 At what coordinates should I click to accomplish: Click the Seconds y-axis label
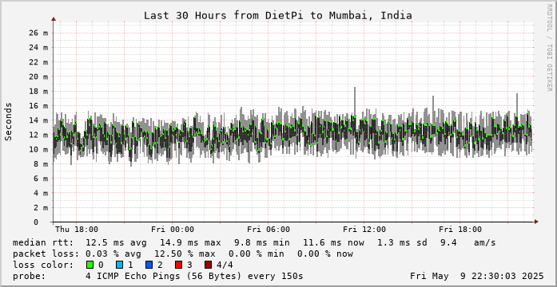9,121
